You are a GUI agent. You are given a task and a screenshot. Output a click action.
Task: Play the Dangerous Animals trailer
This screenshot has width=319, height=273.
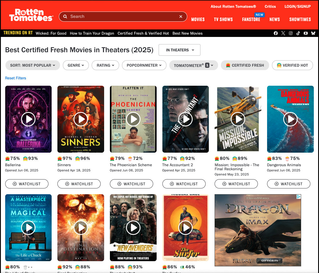(x=290, y=119)
